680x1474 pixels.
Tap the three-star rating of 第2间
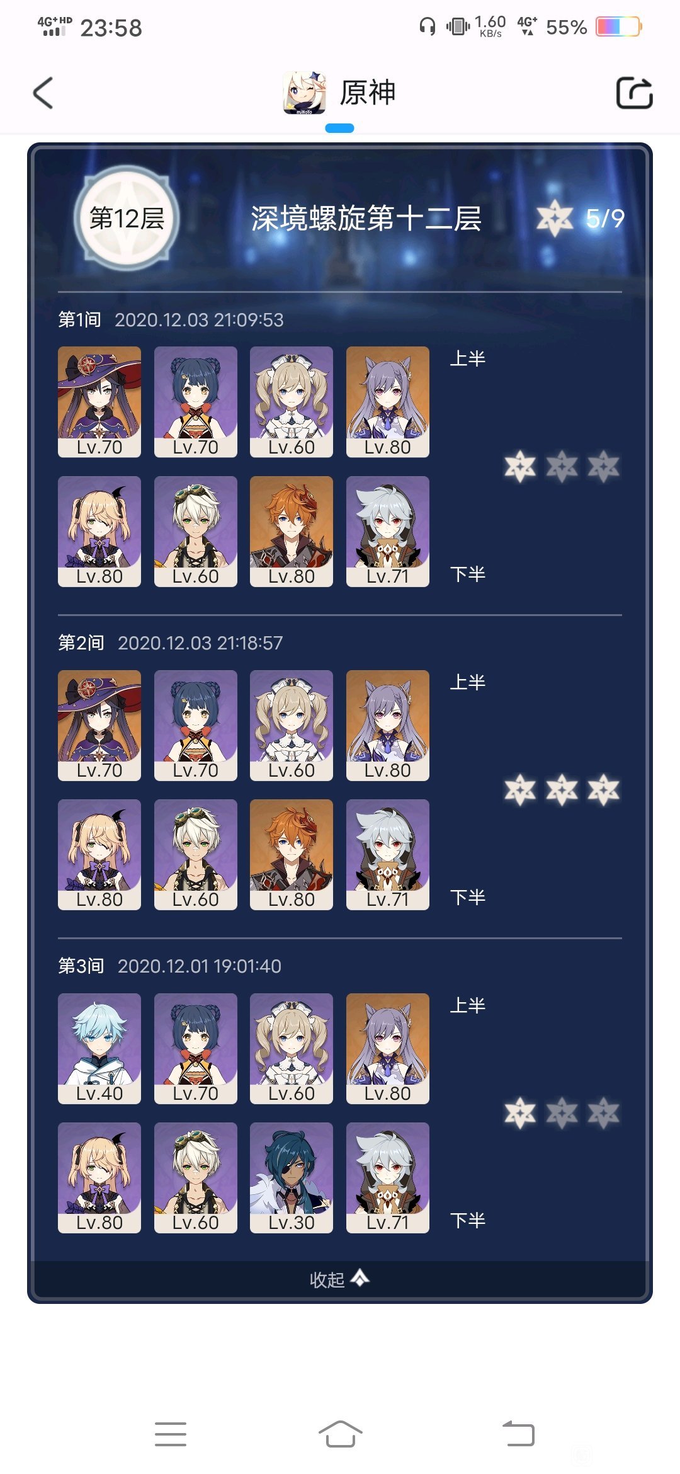tap(562, 790)
